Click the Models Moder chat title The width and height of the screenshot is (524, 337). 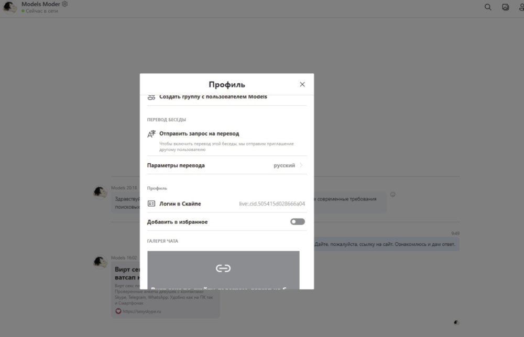[x=40, y=4]
